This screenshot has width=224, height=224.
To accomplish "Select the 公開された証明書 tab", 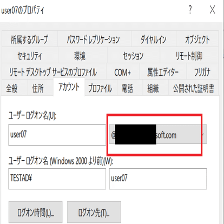I will (193, 88).
